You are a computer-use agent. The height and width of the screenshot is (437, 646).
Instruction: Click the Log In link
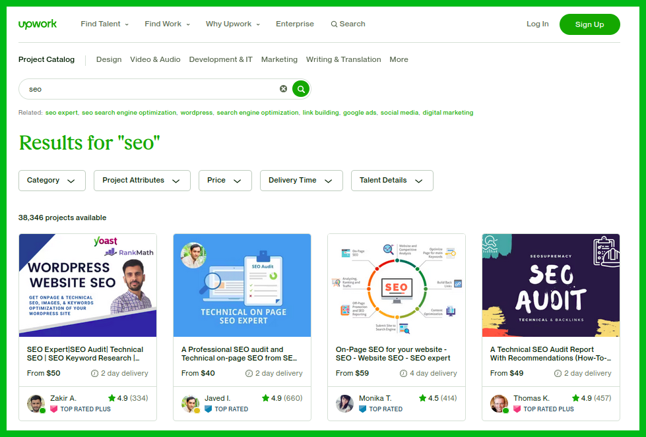point(538,24)
